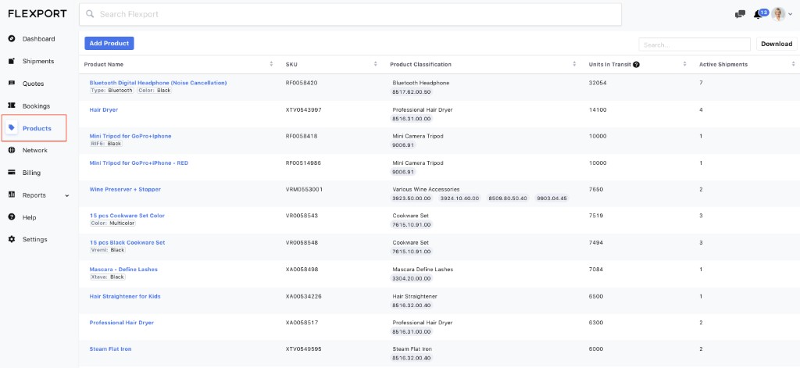Sort by Product Name column arrows

click(271, 64)
